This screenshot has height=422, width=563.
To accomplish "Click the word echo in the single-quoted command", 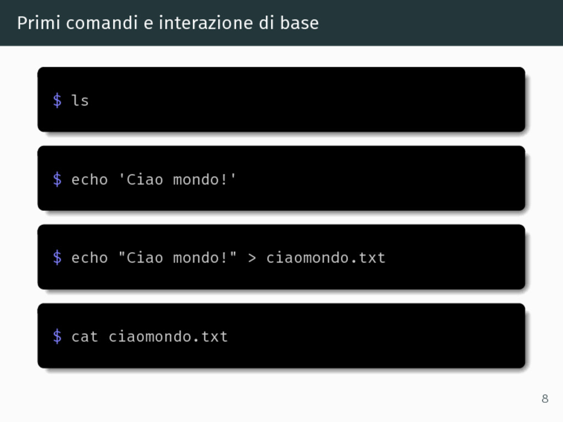I will (90, 180).
